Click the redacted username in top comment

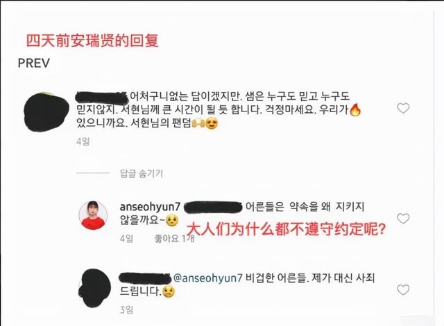[102, 98]
